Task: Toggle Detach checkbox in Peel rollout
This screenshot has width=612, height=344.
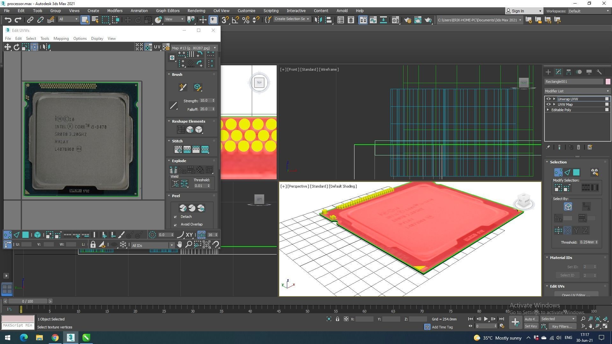Action: (175, 217)
